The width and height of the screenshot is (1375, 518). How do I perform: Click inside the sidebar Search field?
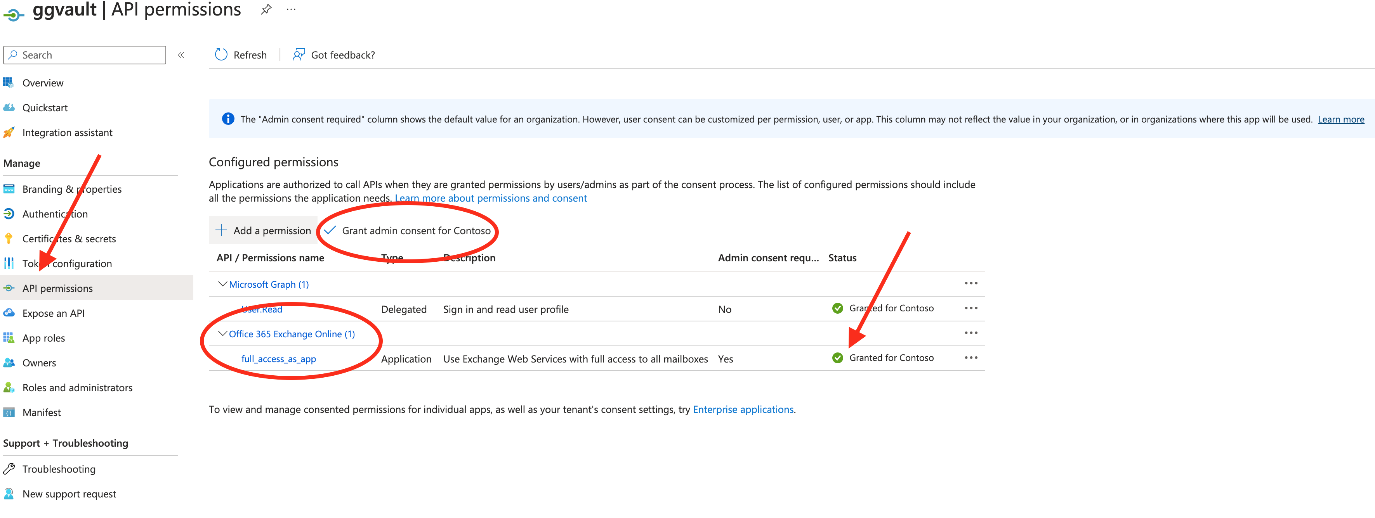pyautogui.click(x=84, y=54)
